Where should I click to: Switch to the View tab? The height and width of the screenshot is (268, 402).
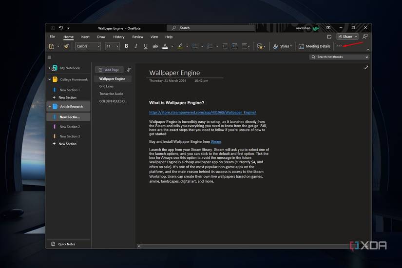(x=154, y=37)
